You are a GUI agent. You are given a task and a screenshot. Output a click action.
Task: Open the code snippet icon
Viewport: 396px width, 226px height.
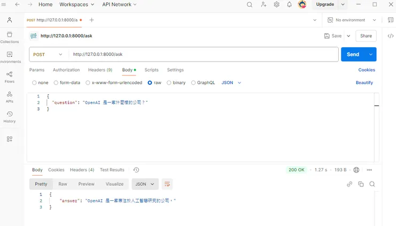coord(391,36)
